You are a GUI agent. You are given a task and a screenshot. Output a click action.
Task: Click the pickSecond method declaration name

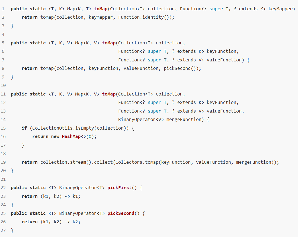click(x=121, y=213)
